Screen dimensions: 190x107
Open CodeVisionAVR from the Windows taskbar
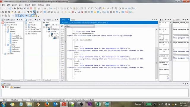64,104
